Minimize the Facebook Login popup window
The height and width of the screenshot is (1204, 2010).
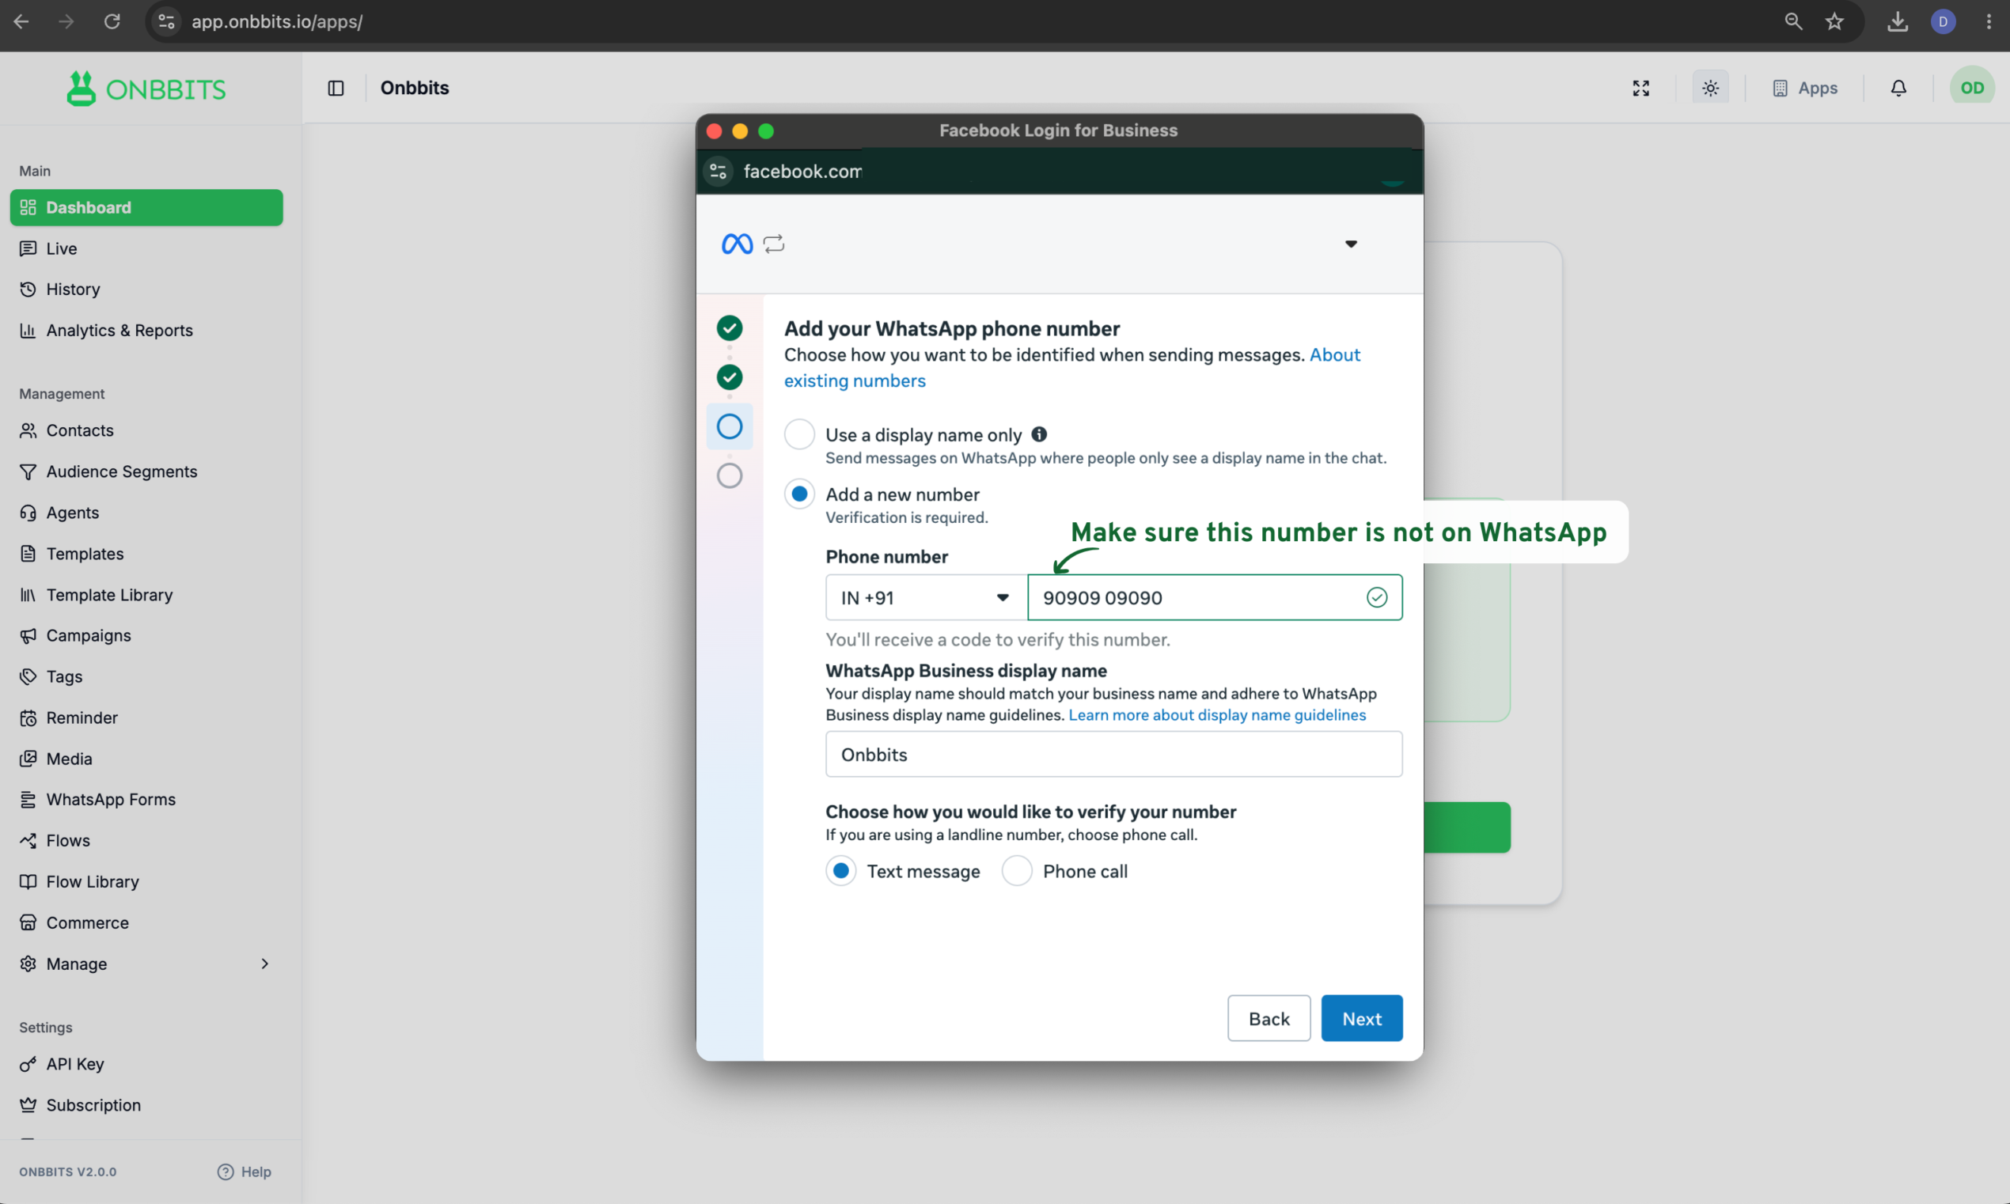(740, 131)
